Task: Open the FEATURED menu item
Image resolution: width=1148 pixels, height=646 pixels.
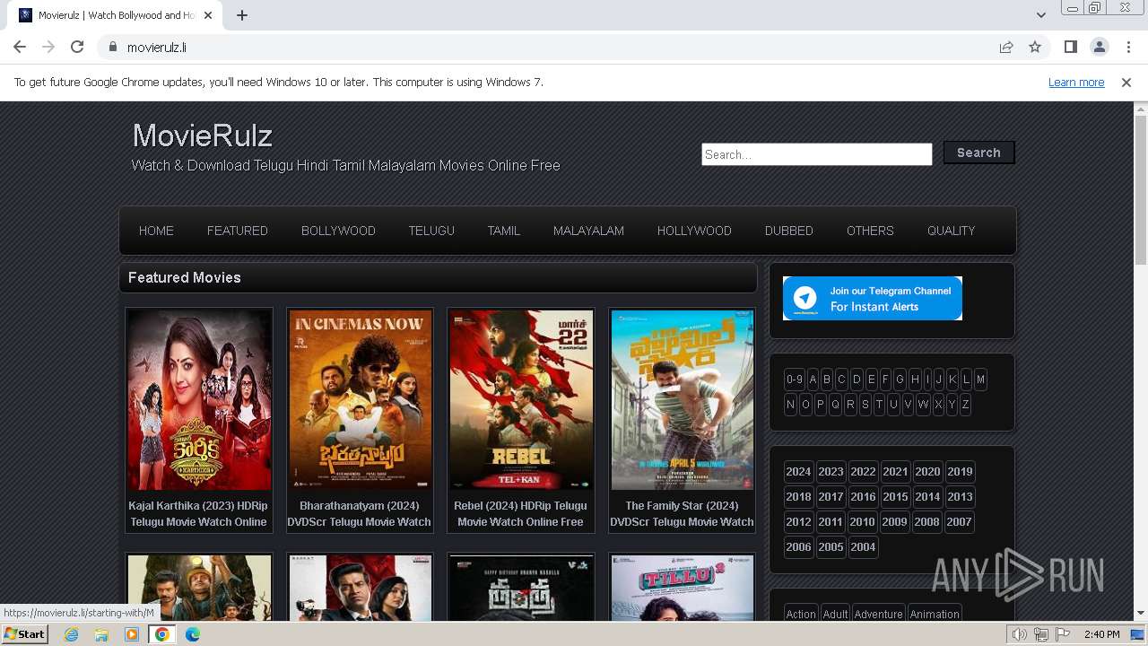Action: (x=238, y=231)
